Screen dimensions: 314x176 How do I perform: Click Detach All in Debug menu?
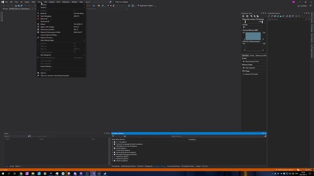(x=61, y=19)
